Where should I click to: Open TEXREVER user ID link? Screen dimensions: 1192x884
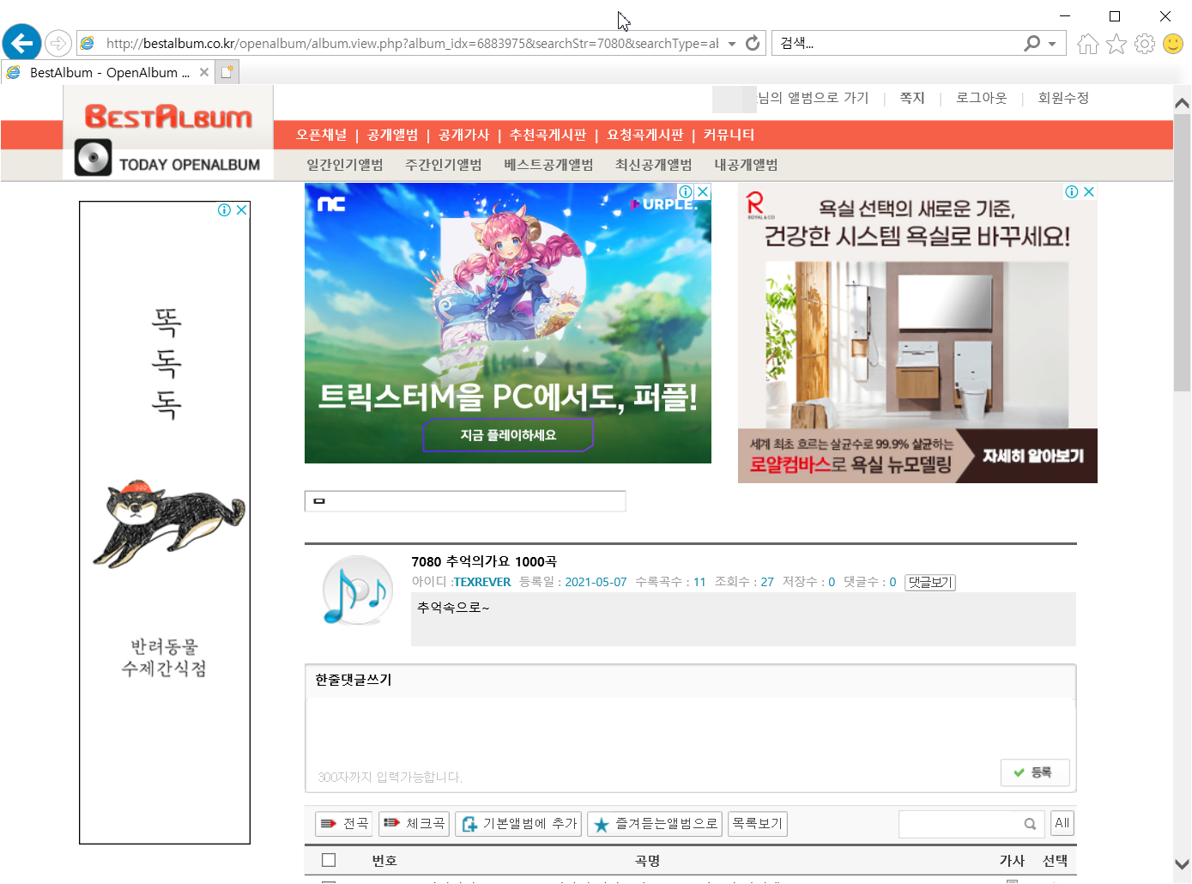coord(482,582)
